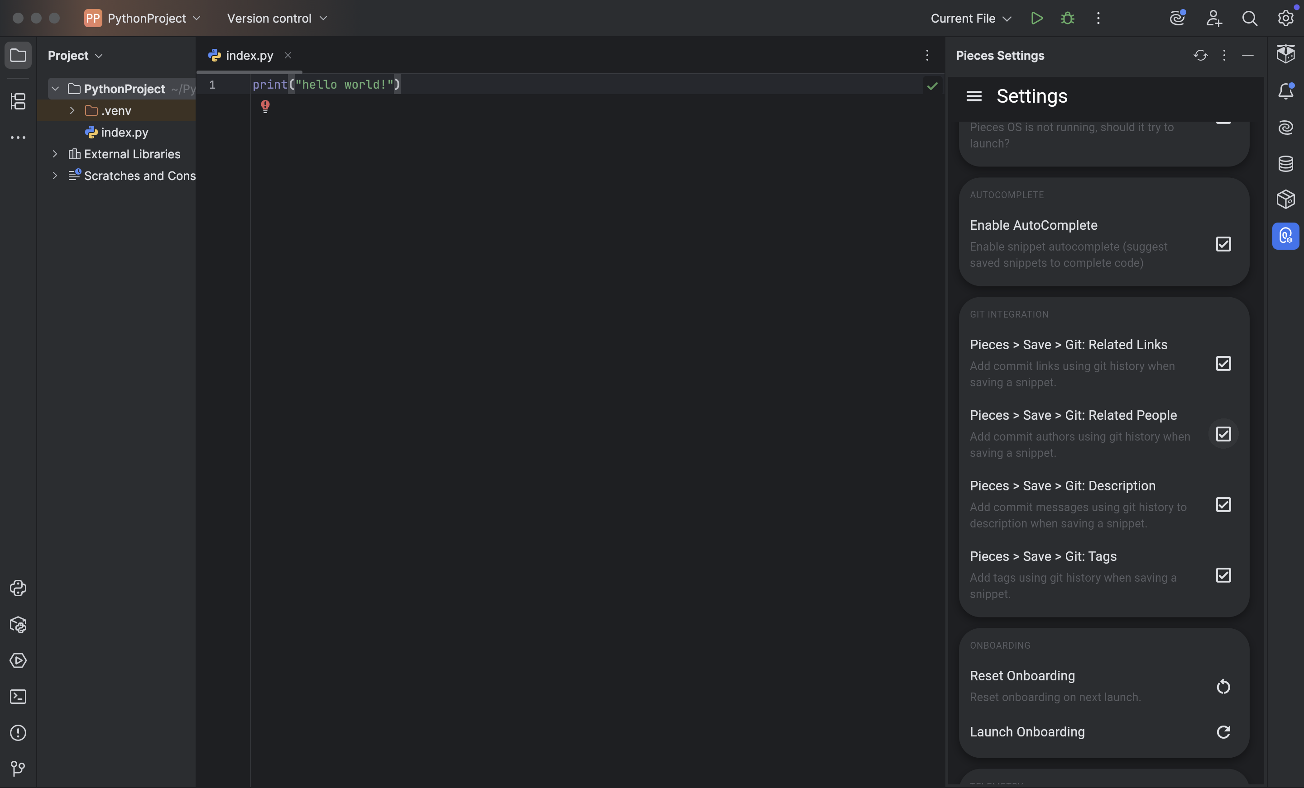This screenshot has width=1304, height=788.
Task: Click the Launch Onboarding button
Action: tap(1223, 732)
